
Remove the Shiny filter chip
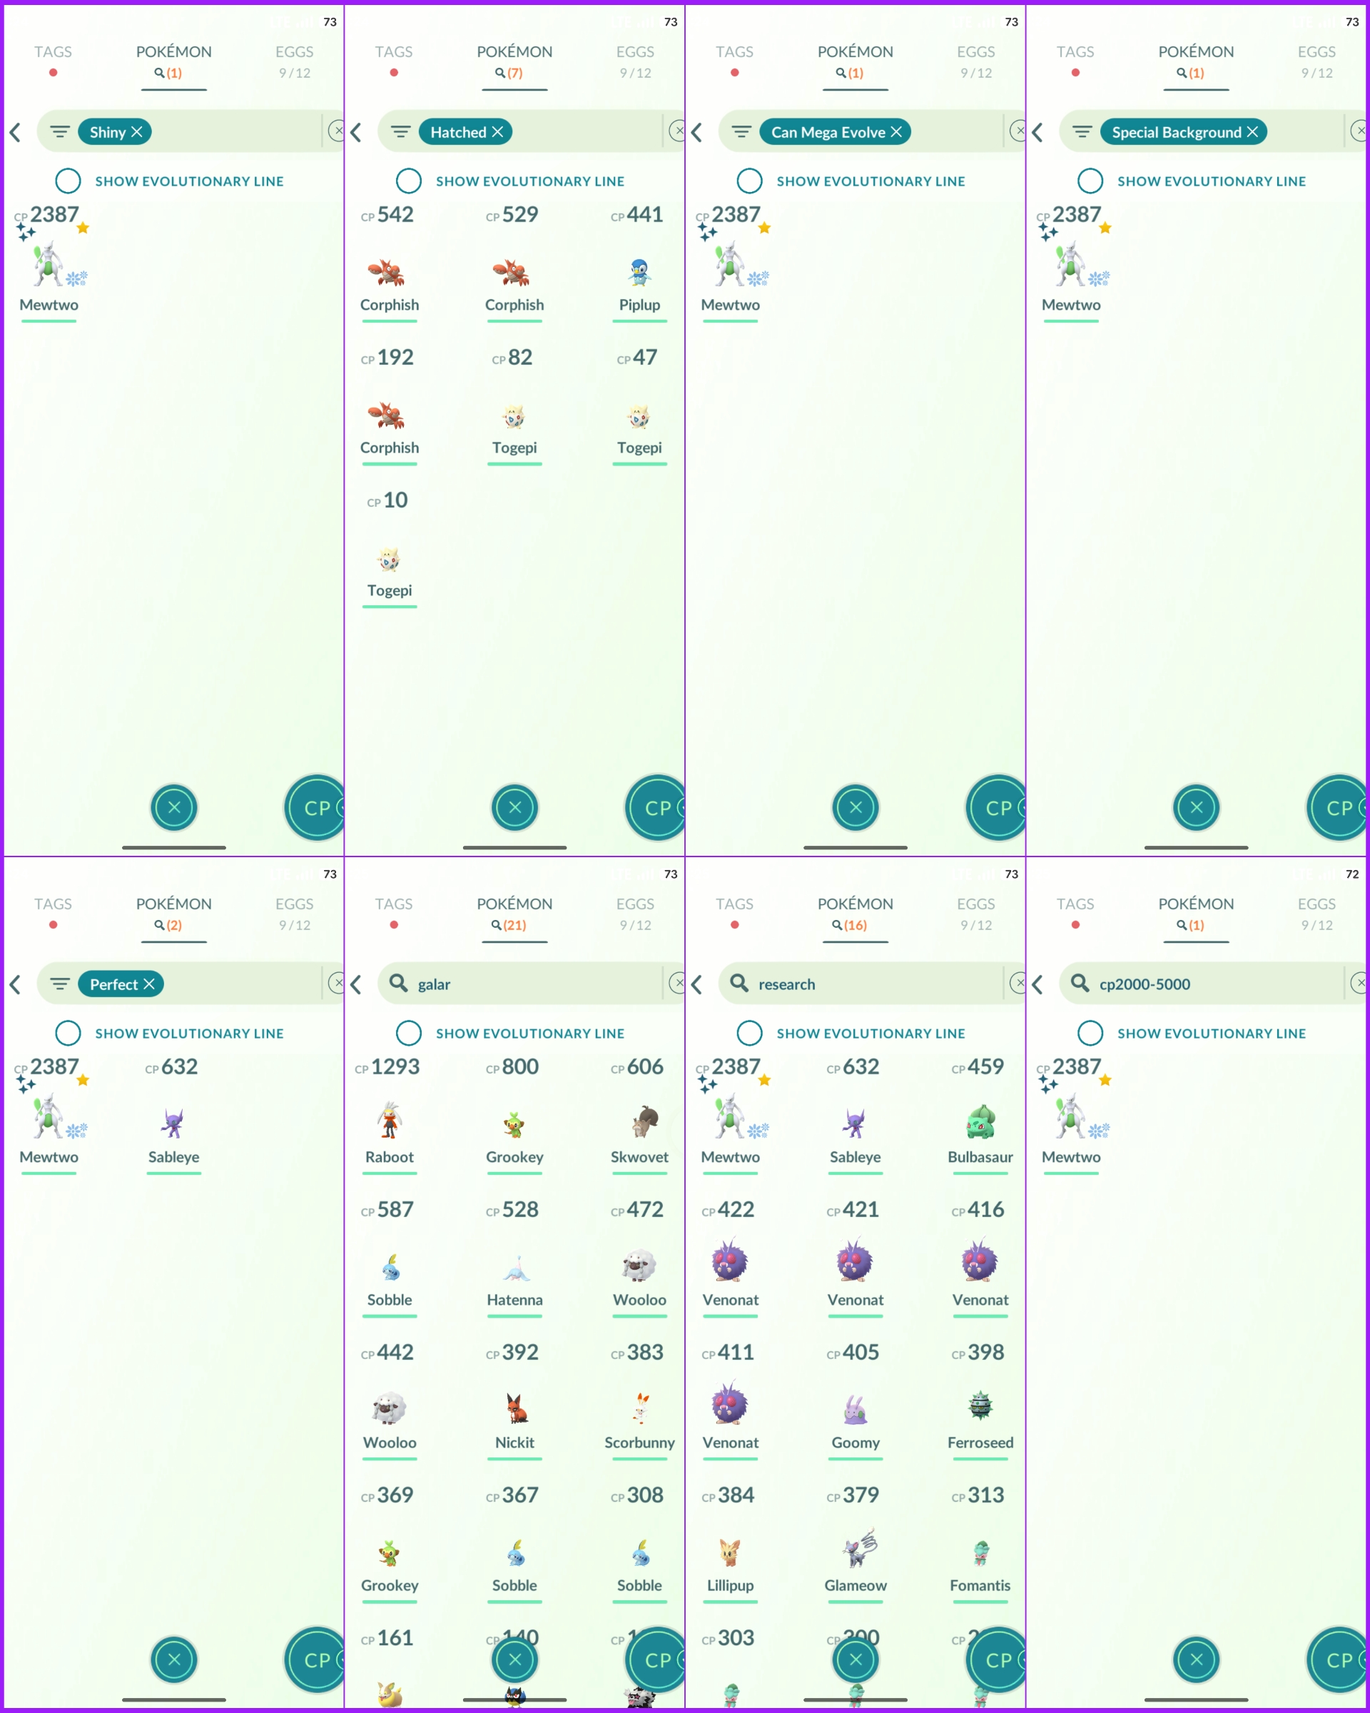pos(136,132)
